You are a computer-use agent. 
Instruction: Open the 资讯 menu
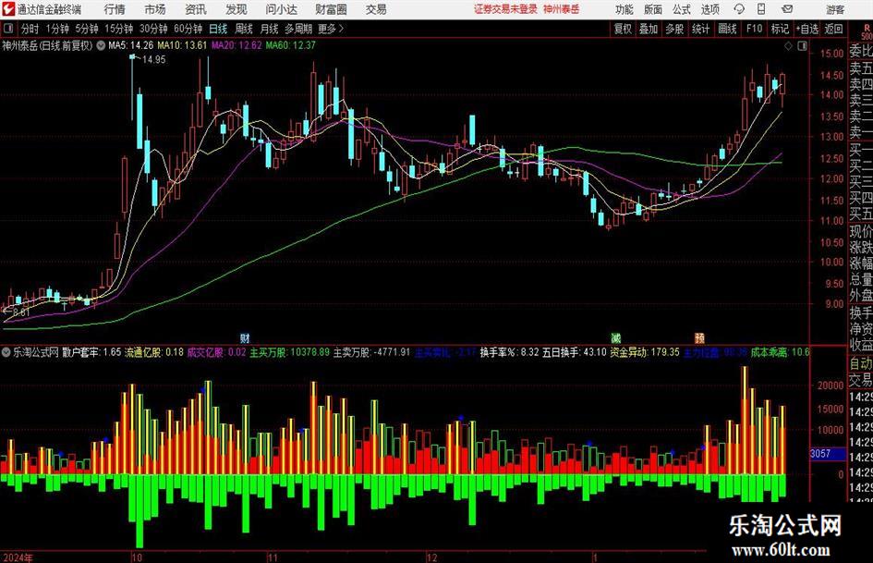coord(196,9)
